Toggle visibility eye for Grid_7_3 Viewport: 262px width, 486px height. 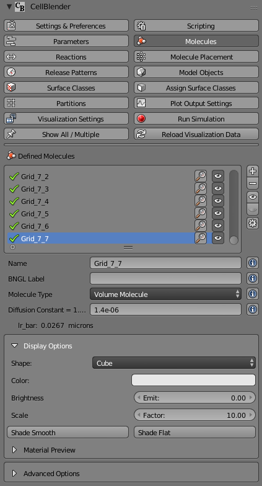(x=218, y=188)
